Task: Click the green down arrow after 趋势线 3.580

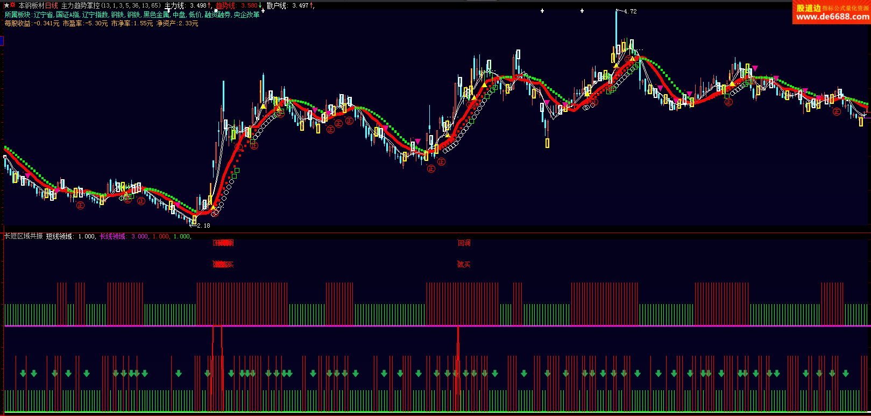Action: pyautogui.click(x=260, y=5)
